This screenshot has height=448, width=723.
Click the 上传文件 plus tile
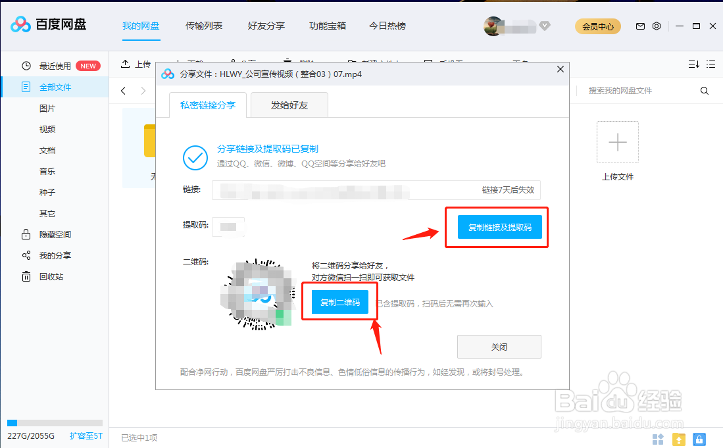coord(617,142)
